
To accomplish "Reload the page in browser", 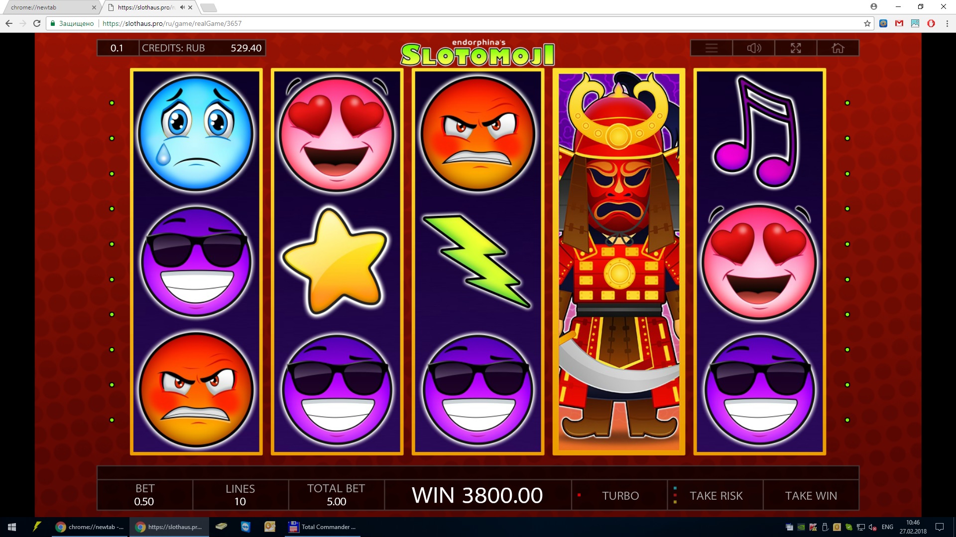I will pos(37,23).
